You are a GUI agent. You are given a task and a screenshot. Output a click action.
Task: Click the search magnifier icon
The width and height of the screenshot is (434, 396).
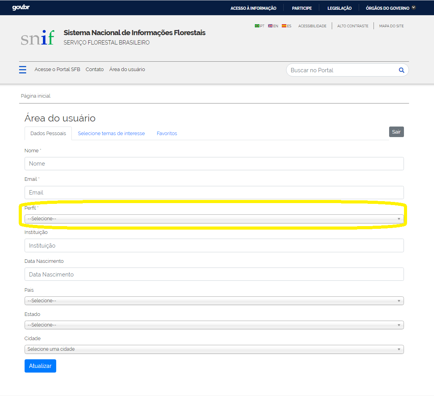point(401,70)
